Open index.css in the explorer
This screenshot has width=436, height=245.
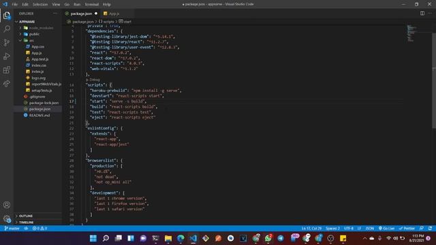pos(39,65)
